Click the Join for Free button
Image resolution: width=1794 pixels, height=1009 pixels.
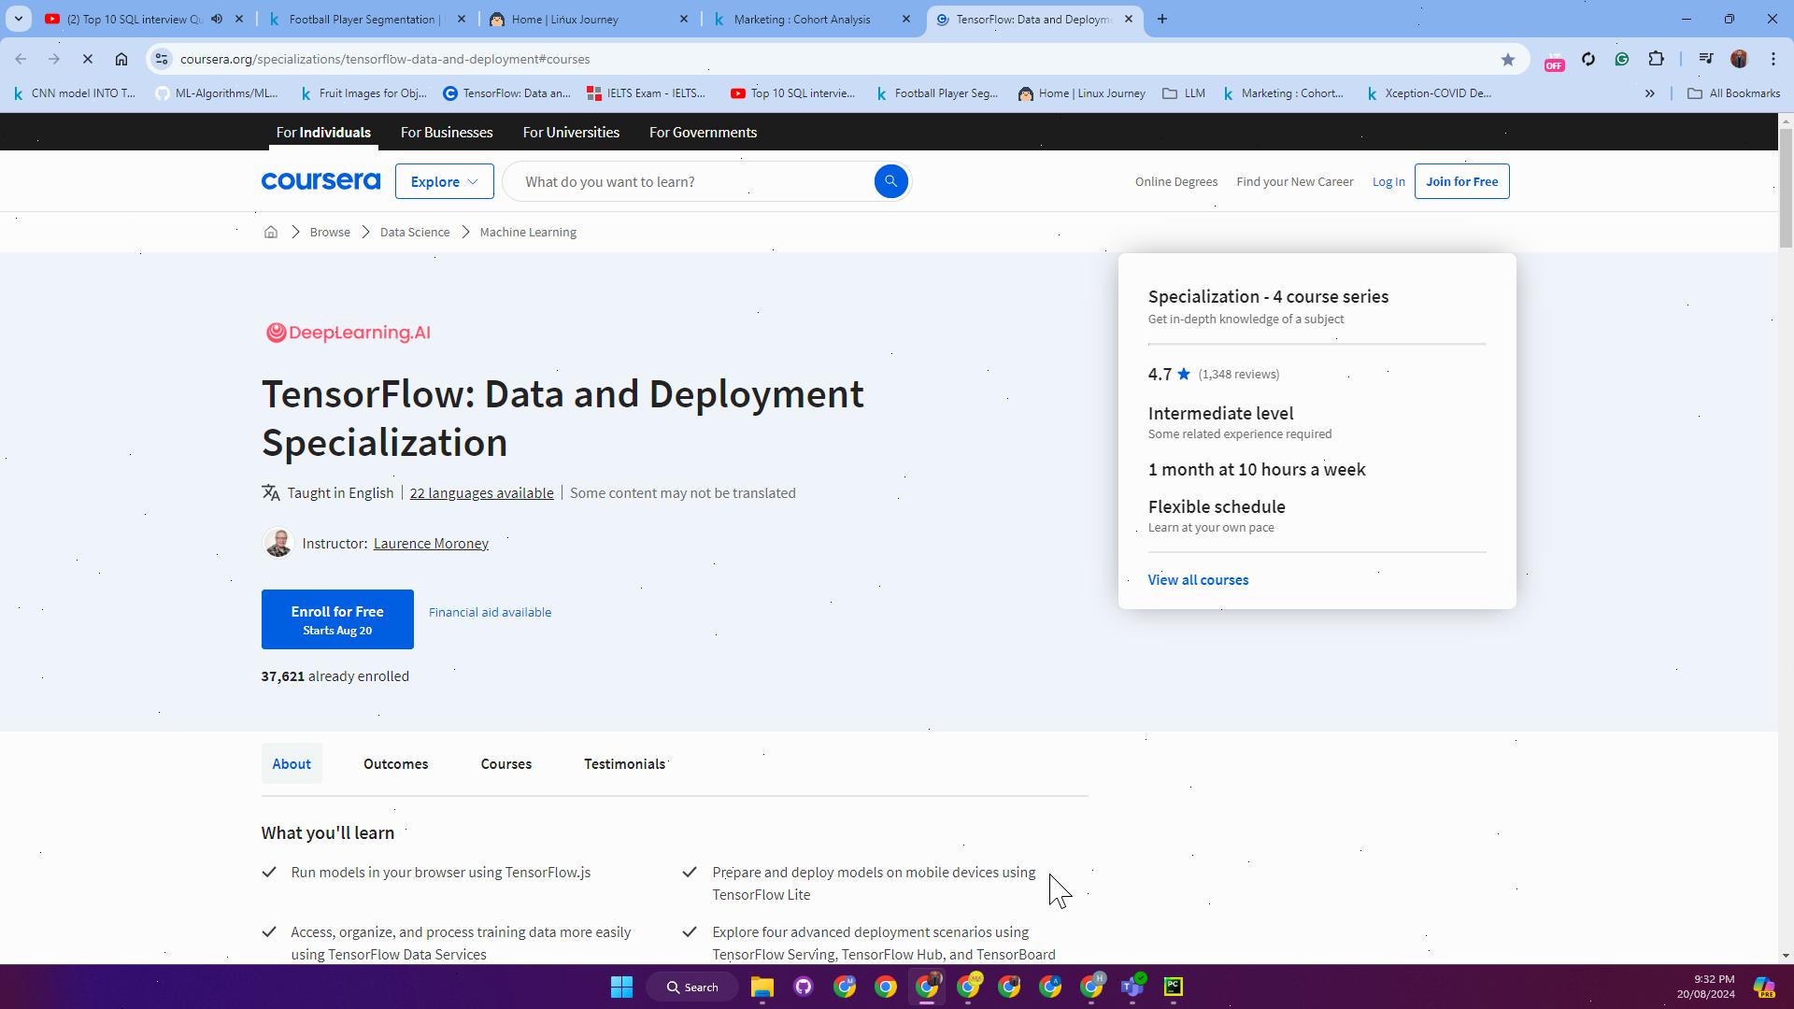point(1461,181)
